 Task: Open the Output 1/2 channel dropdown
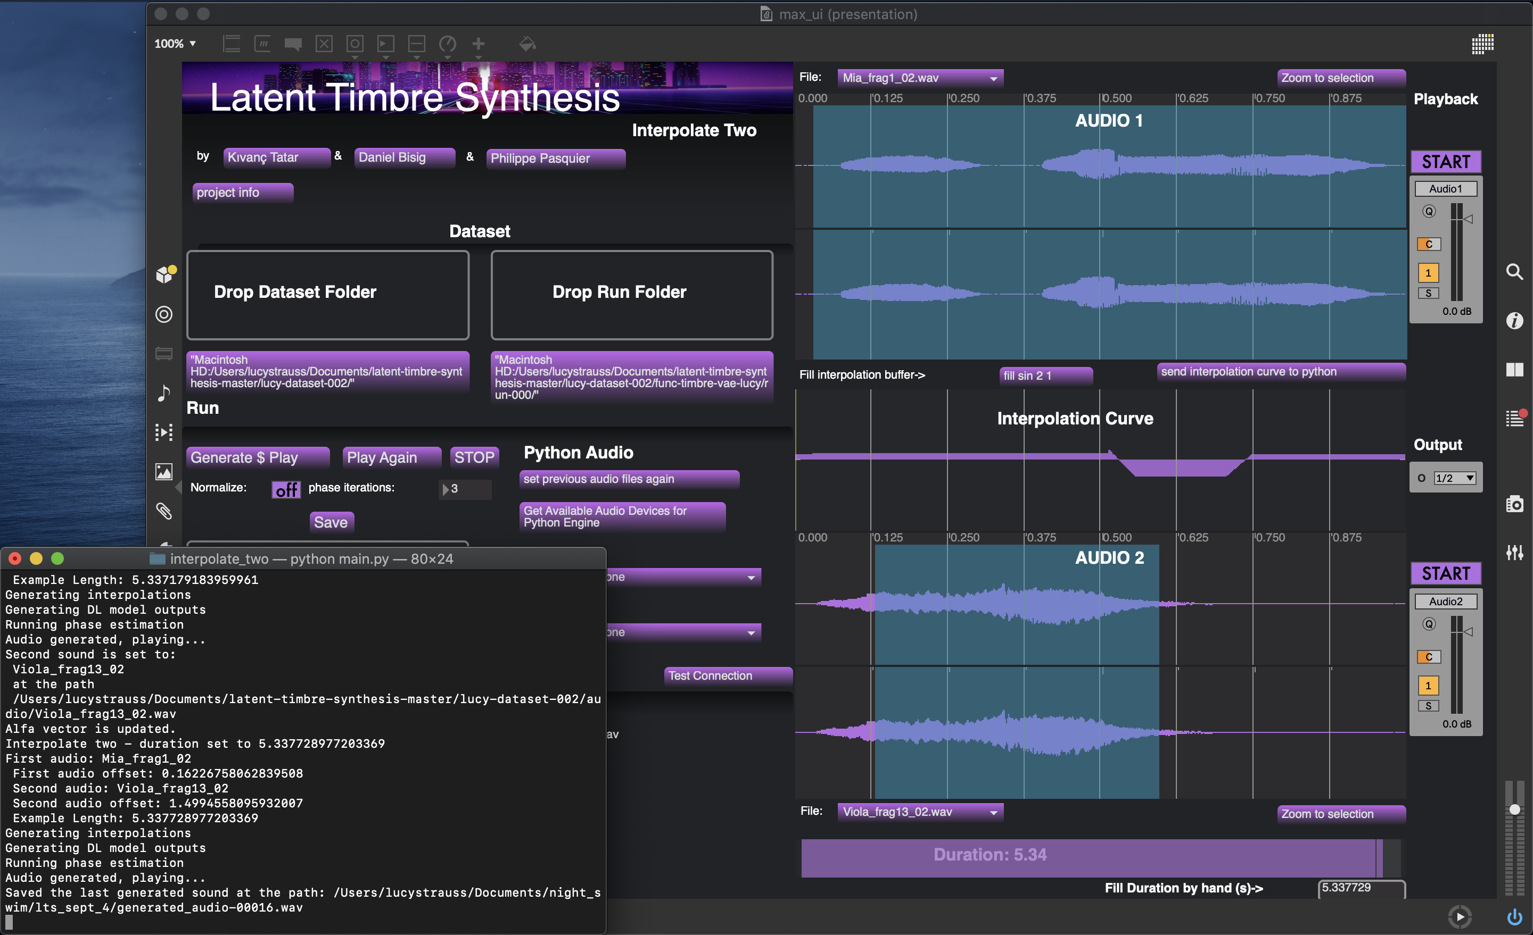[1454, 478]
